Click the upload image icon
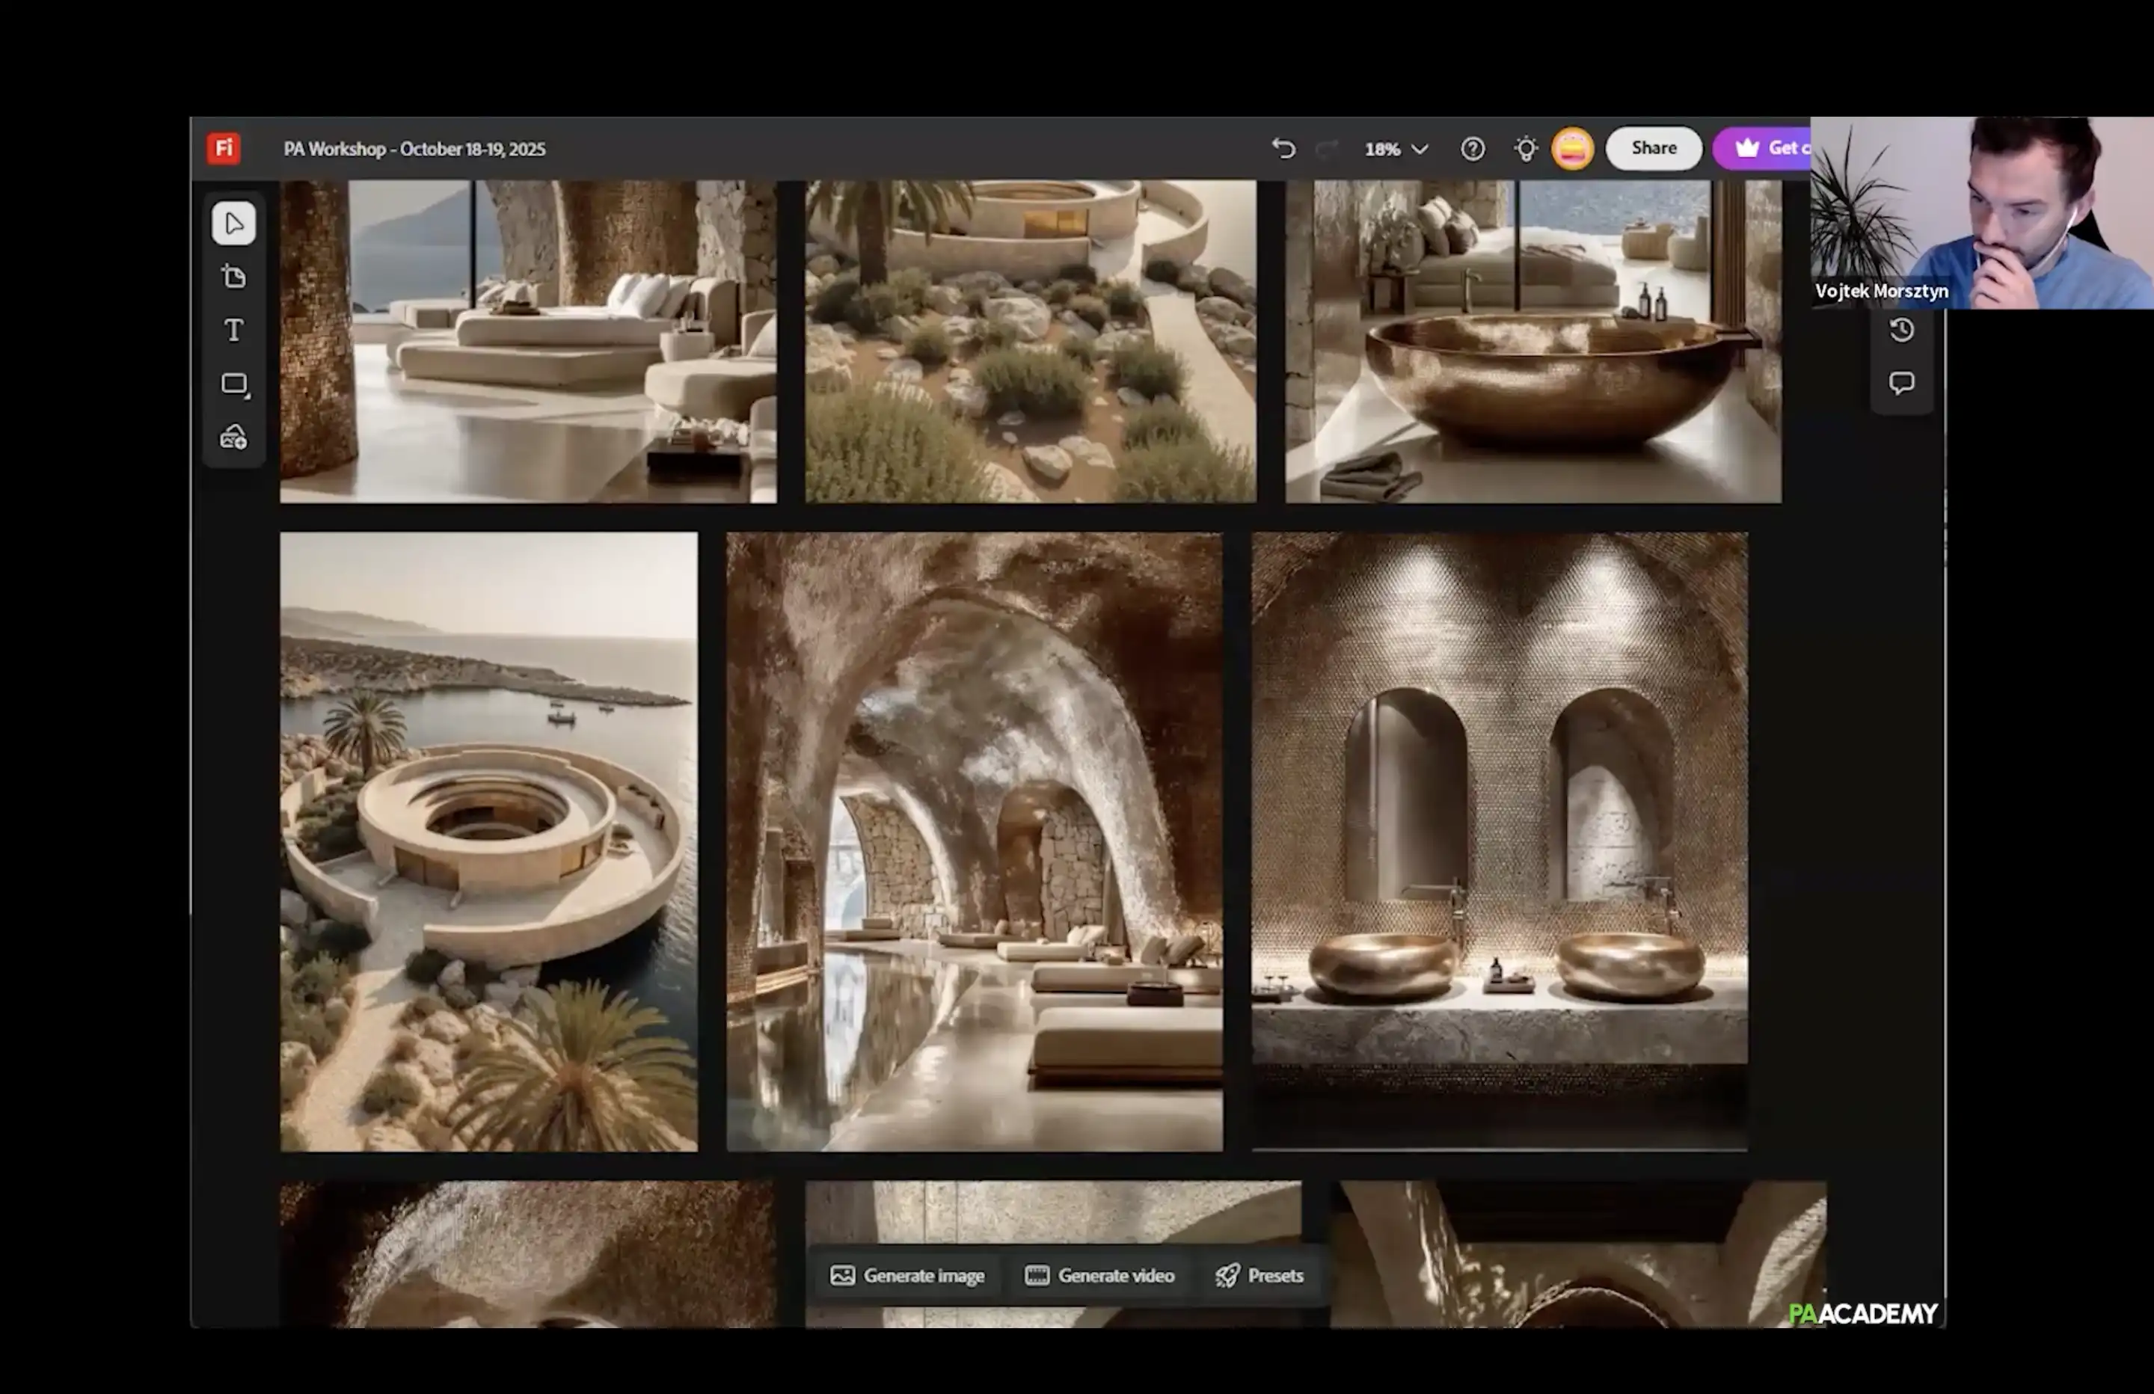Screen dimensions: 2154x1394 pyautogui.click(x=233, y=438)
